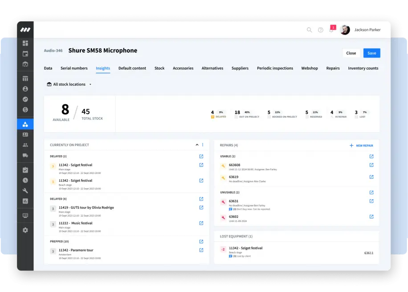
Task: Open notifications bell with red badge
Action: point(332,29)
